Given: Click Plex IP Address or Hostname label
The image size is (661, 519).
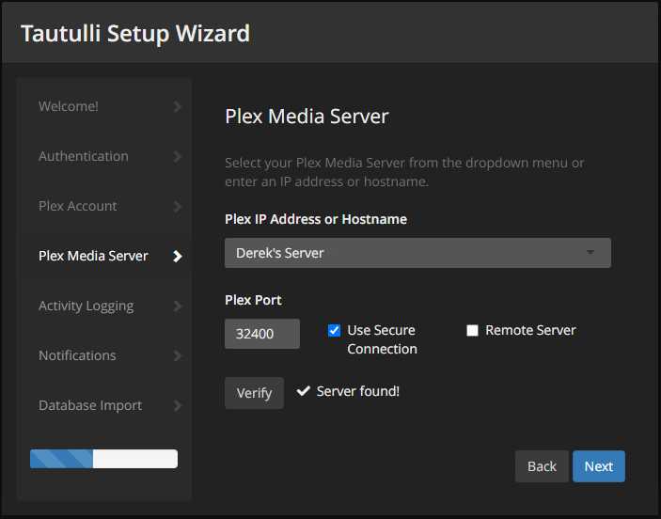Looking at the screenshot, I should 316,219.
